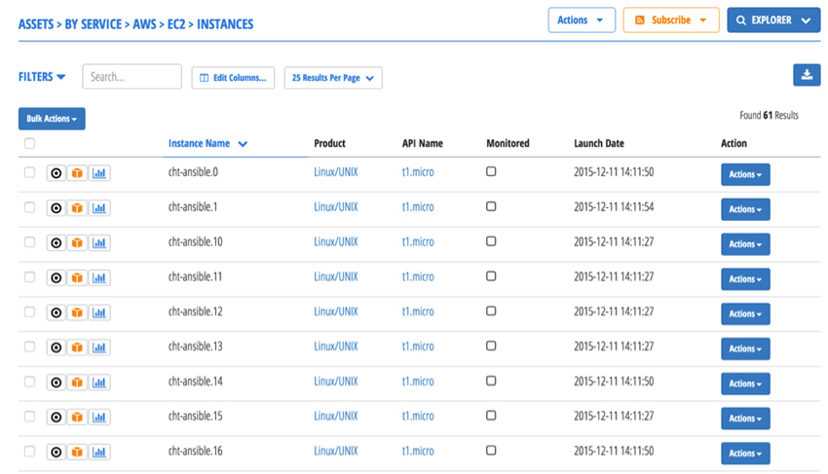Expand the Bulk Actions dropdown
Screen dimensions: 828x474
[52, 119]
